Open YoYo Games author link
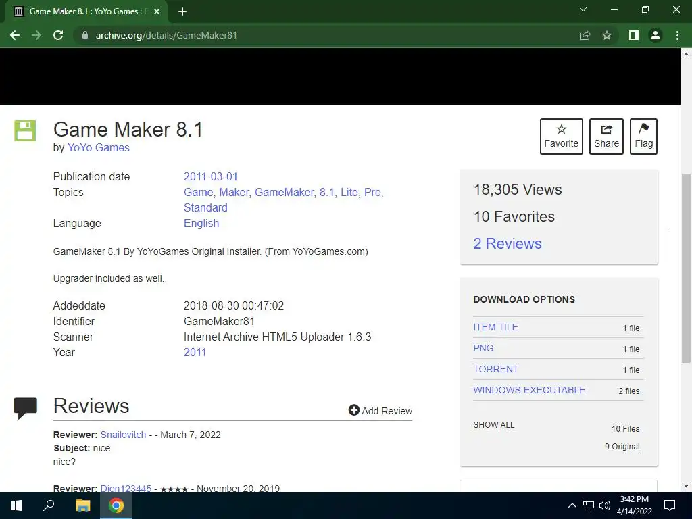The image size is (692, 519). 99,148
